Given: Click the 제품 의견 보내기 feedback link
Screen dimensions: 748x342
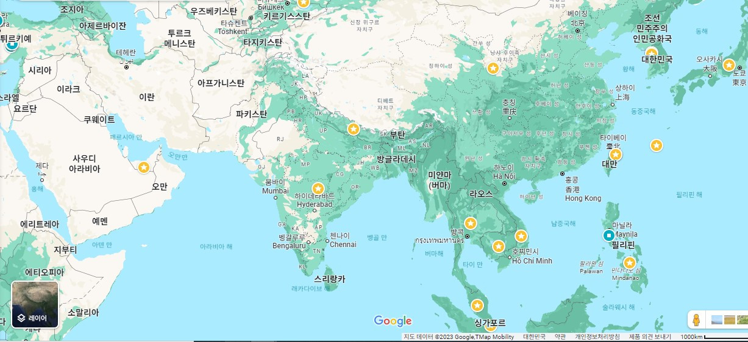Looking at the screenshot, I should pyautogui.click(x=650, y=337).
